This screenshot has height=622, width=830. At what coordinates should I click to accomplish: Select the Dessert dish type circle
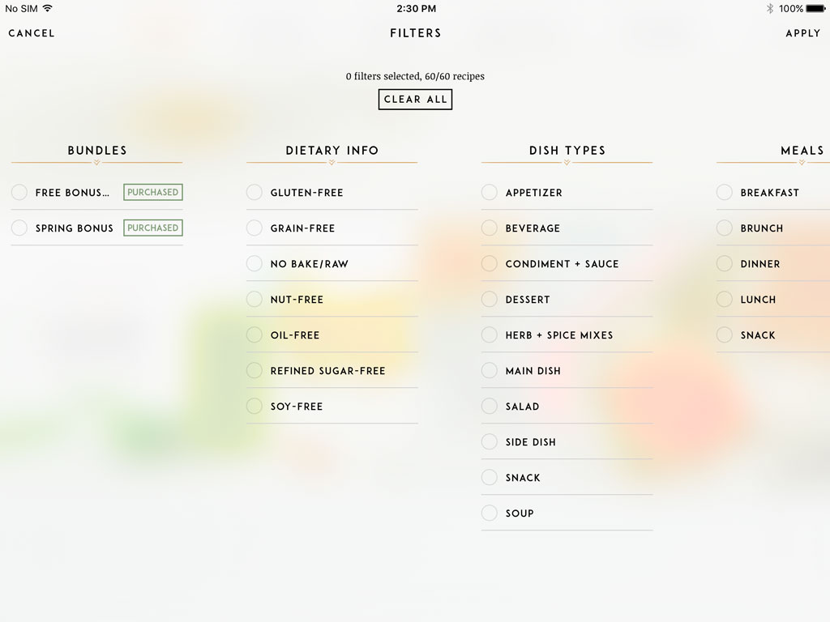click(489, 299)
